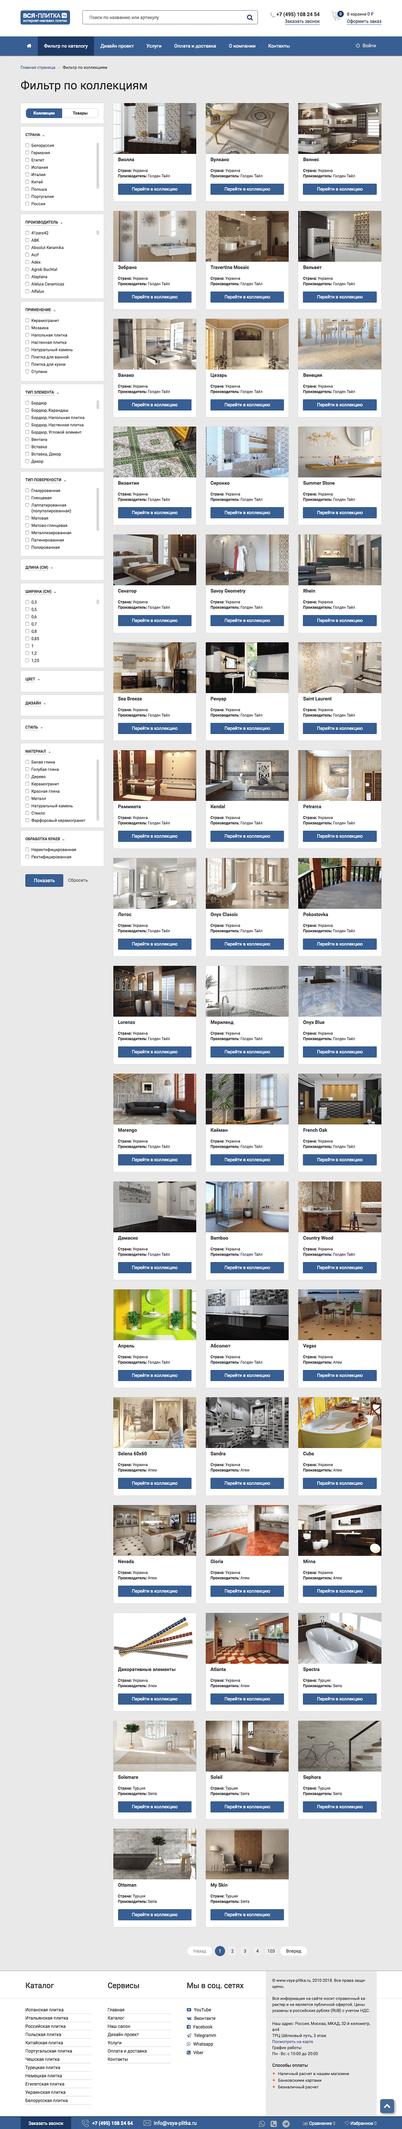
Task: Click the Показать filter button
Action: [44, 880]
